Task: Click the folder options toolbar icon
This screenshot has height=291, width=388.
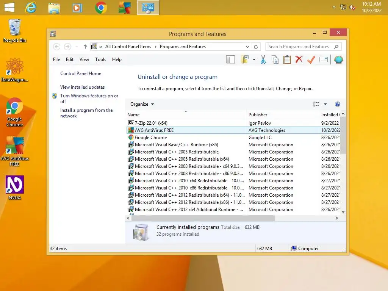Action: tap(245, 59)
